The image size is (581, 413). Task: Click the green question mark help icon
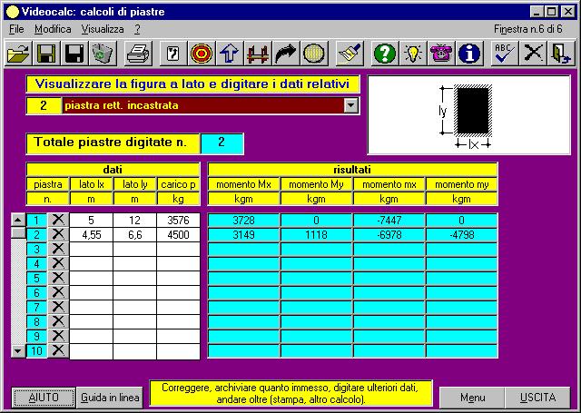click(x=385, y=54)
